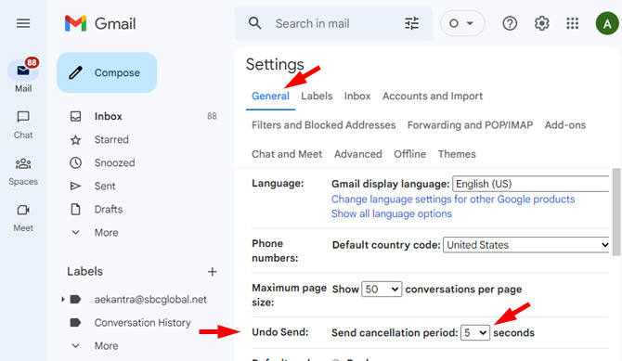The height and width of the screenshot is (361, 622).
Task: Click the Starred star icon
Action: pyautogui.click(x=75, y=139)
